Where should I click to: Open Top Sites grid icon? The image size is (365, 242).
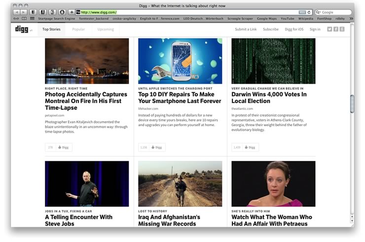pos(32,18)
